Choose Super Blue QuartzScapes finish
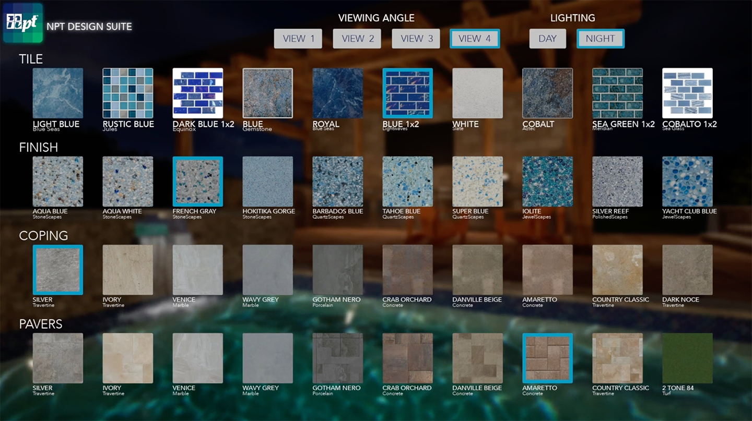Viewport: 752px width, 421px height. [x=478, y=182]
